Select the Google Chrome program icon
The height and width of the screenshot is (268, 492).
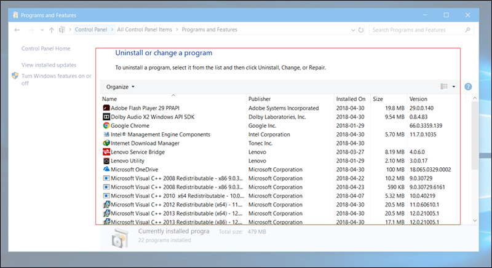106,125
